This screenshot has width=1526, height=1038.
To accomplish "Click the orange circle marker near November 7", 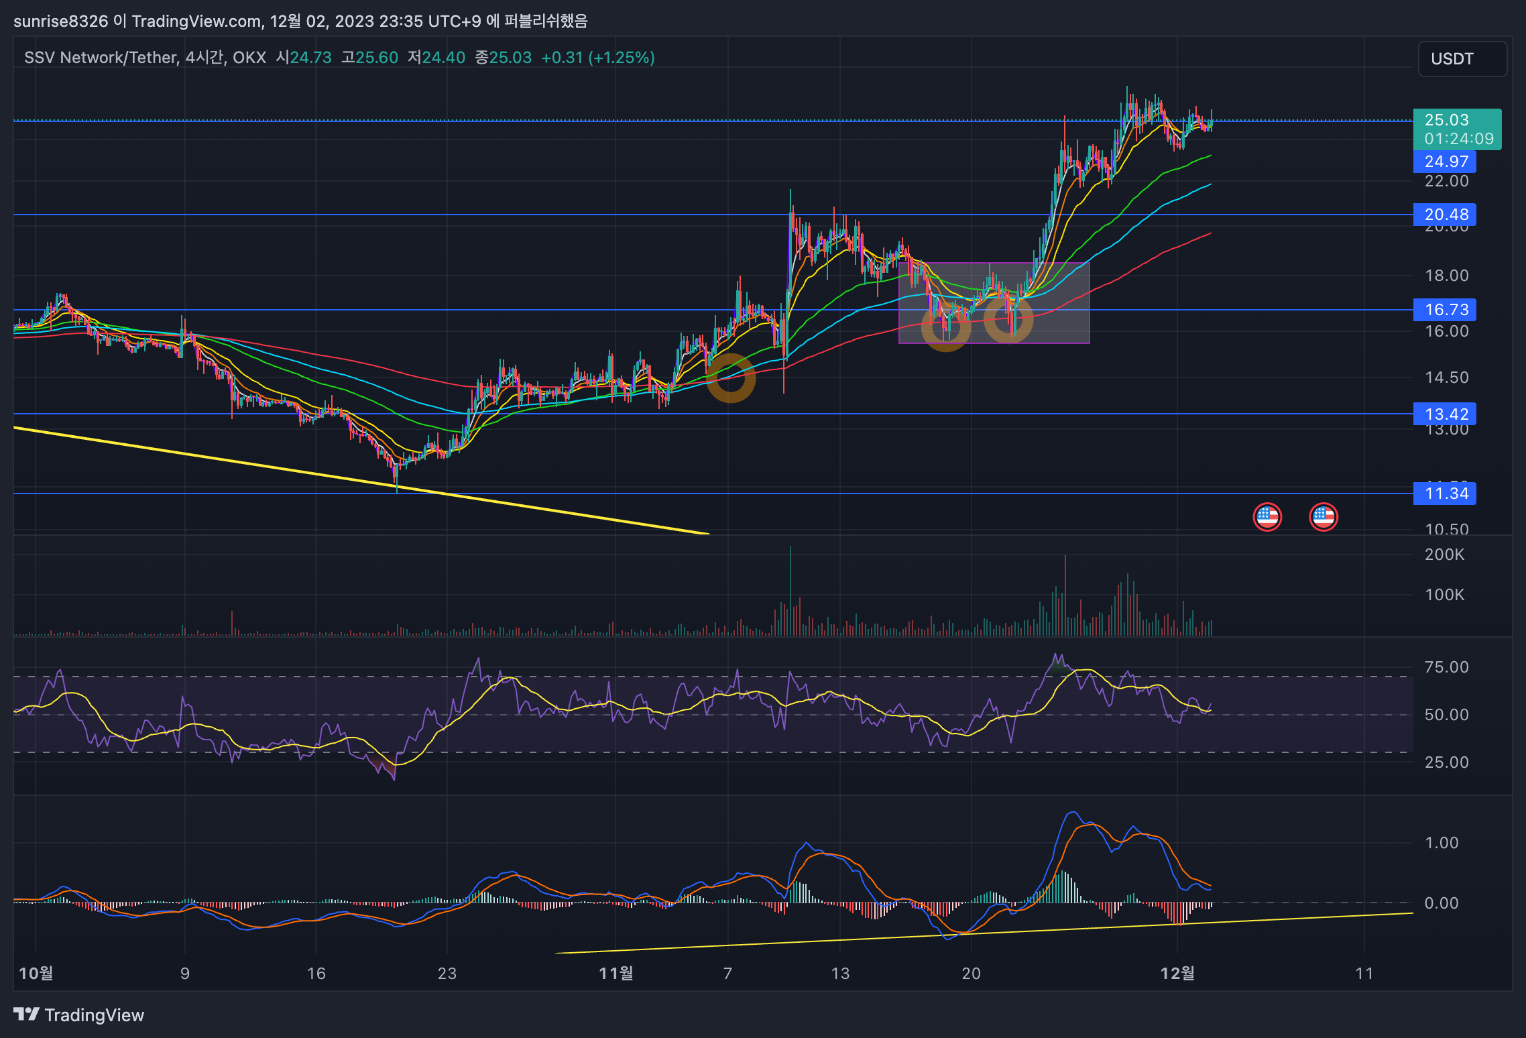I will tap(731, 378).
